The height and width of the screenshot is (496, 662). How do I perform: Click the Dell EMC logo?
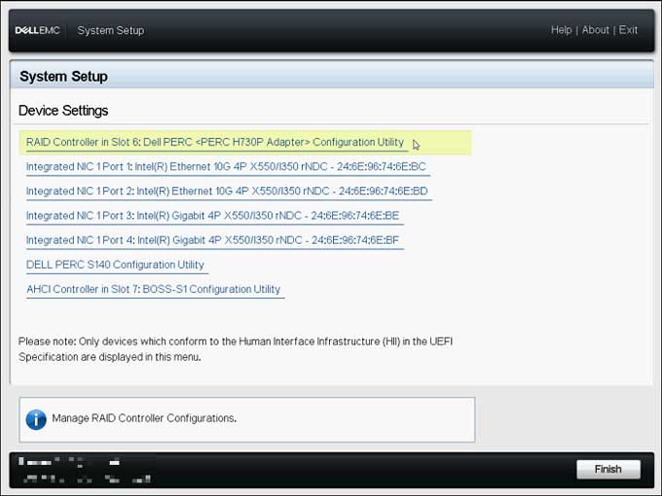click(x=38, y=30)
